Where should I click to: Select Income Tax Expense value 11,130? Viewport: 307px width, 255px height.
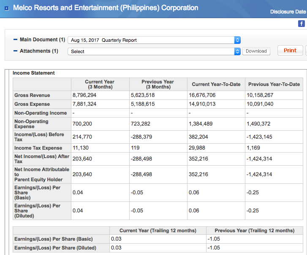tap(81, 148)
